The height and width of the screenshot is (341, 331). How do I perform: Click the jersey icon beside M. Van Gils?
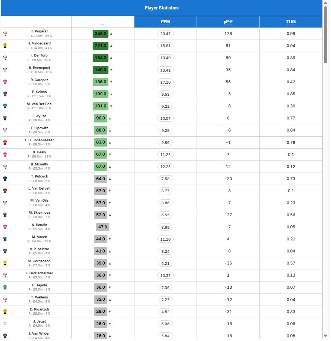pos(5,203)
